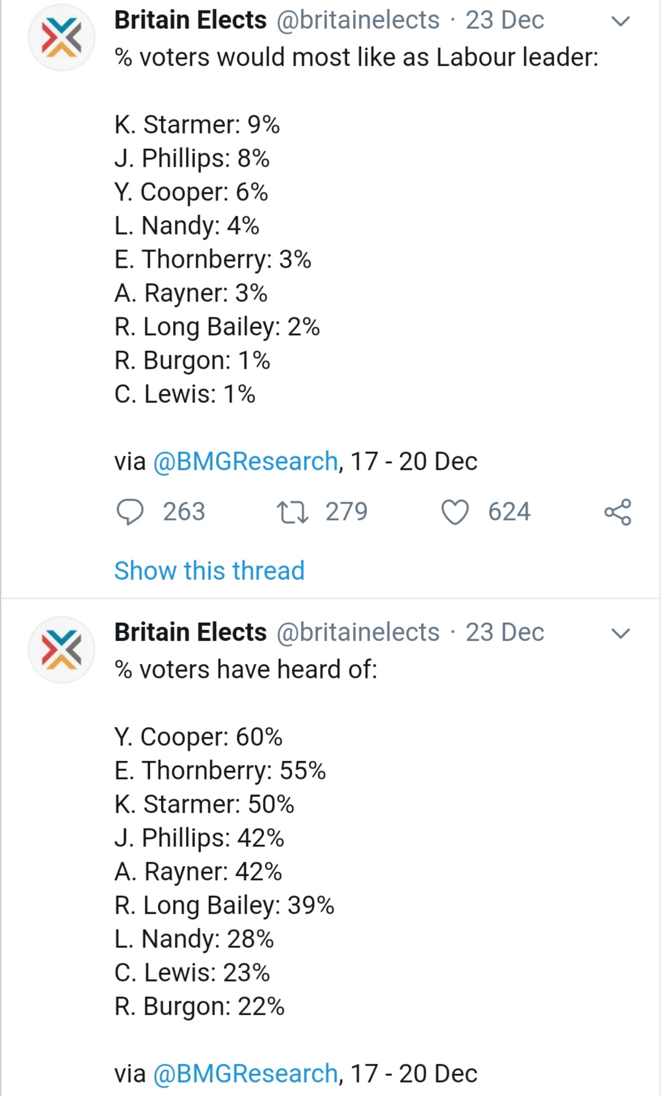The height and width of the screenshot is (1096, 661).
Task: View the 263 replies count
Action: click(x=184, y=512)
